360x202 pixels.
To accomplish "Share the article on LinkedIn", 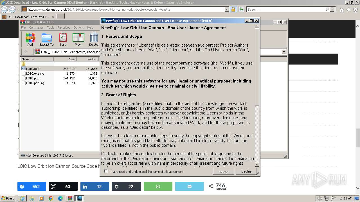I will (95, 186).
